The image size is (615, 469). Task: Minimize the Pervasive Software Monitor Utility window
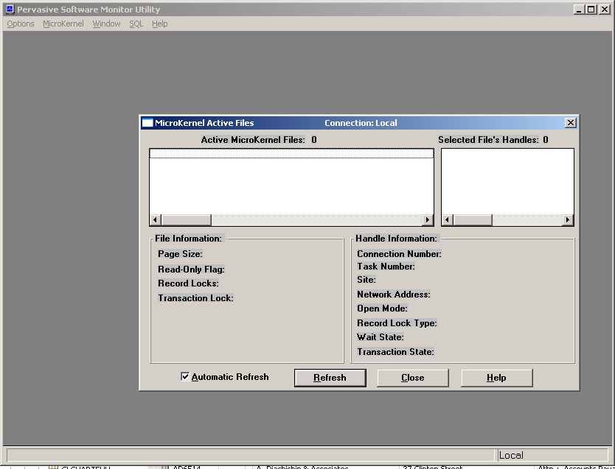point(579,10)
